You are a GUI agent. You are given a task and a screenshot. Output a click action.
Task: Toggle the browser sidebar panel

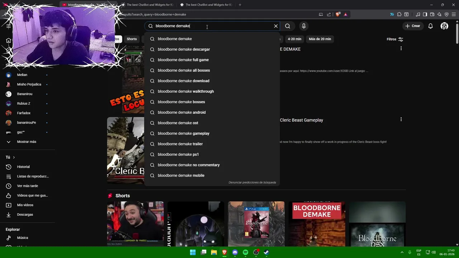pos(425,14)
